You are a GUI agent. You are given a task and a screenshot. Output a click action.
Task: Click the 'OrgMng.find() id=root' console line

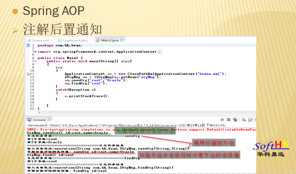coord(50,155)
